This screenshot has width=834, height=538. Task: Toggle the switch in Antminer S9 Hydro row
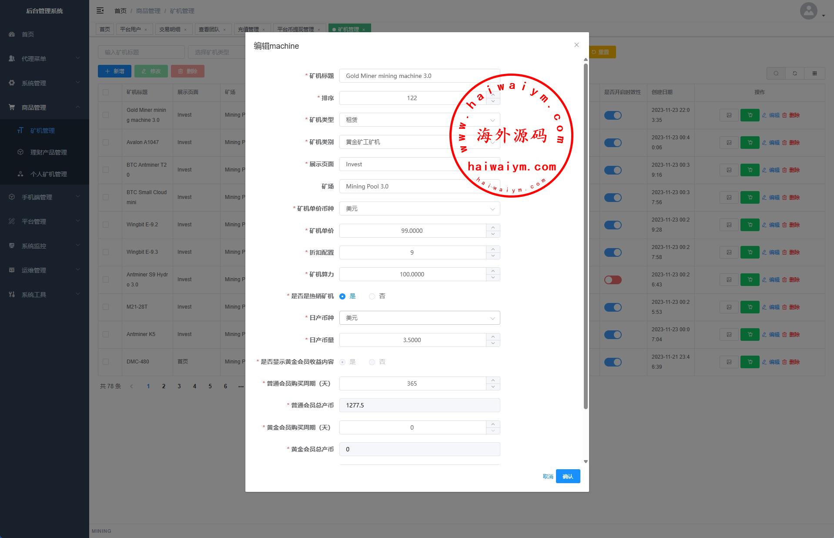click(613, 280)
